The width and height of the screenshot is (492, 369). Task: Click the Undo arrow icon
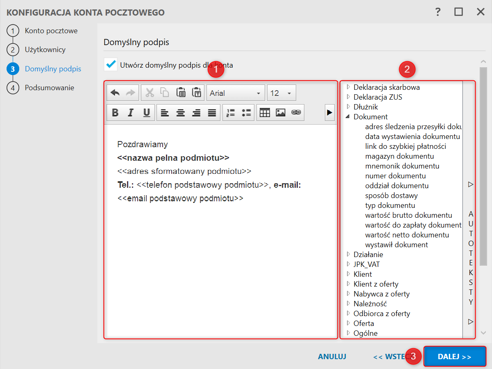115,93
